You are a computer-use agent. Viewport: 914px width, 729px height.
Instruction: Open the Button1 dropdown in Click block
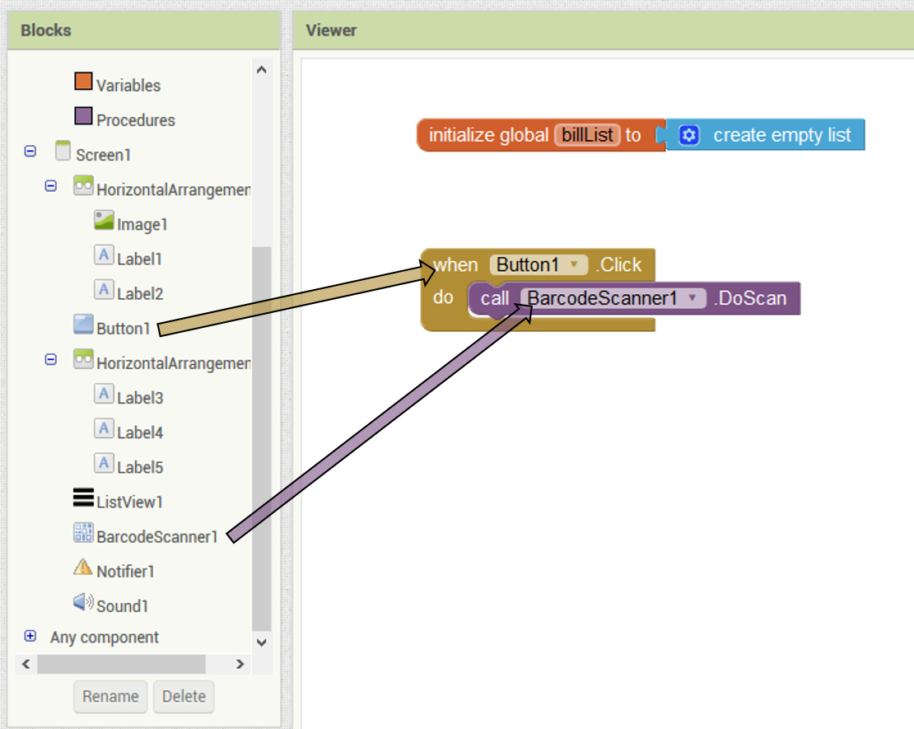575,264
